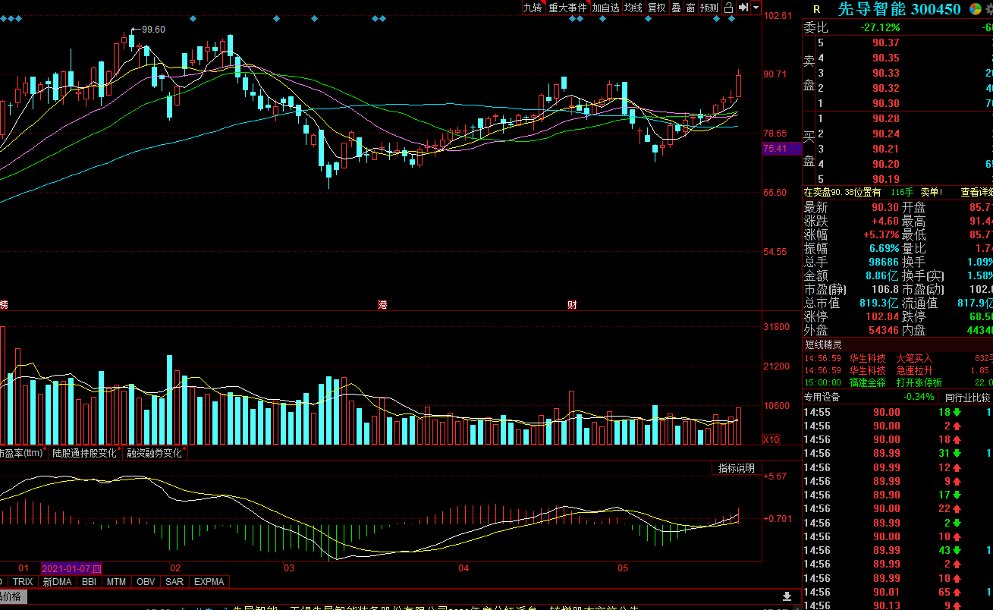The height and width of the screenshot is (610, 993).
Task: Click the 财 marker on the price chart
Action: pyautogui.click(x=572, y=304)
